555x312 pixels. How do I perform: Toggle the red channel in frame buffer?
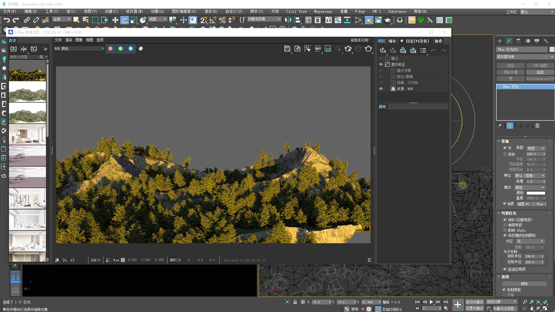(x=111, y=49)
